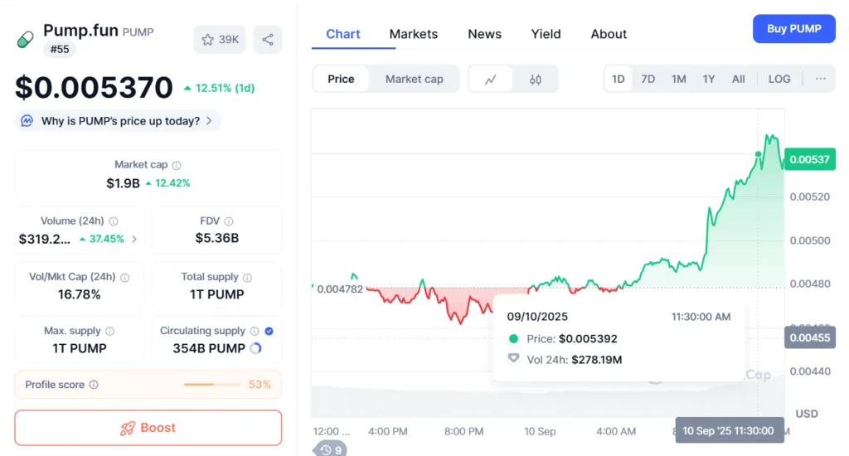Add PUMP to watchlist via star button

[x=219, y=40]
